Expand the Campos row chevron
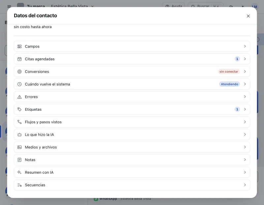 point(245,46)
